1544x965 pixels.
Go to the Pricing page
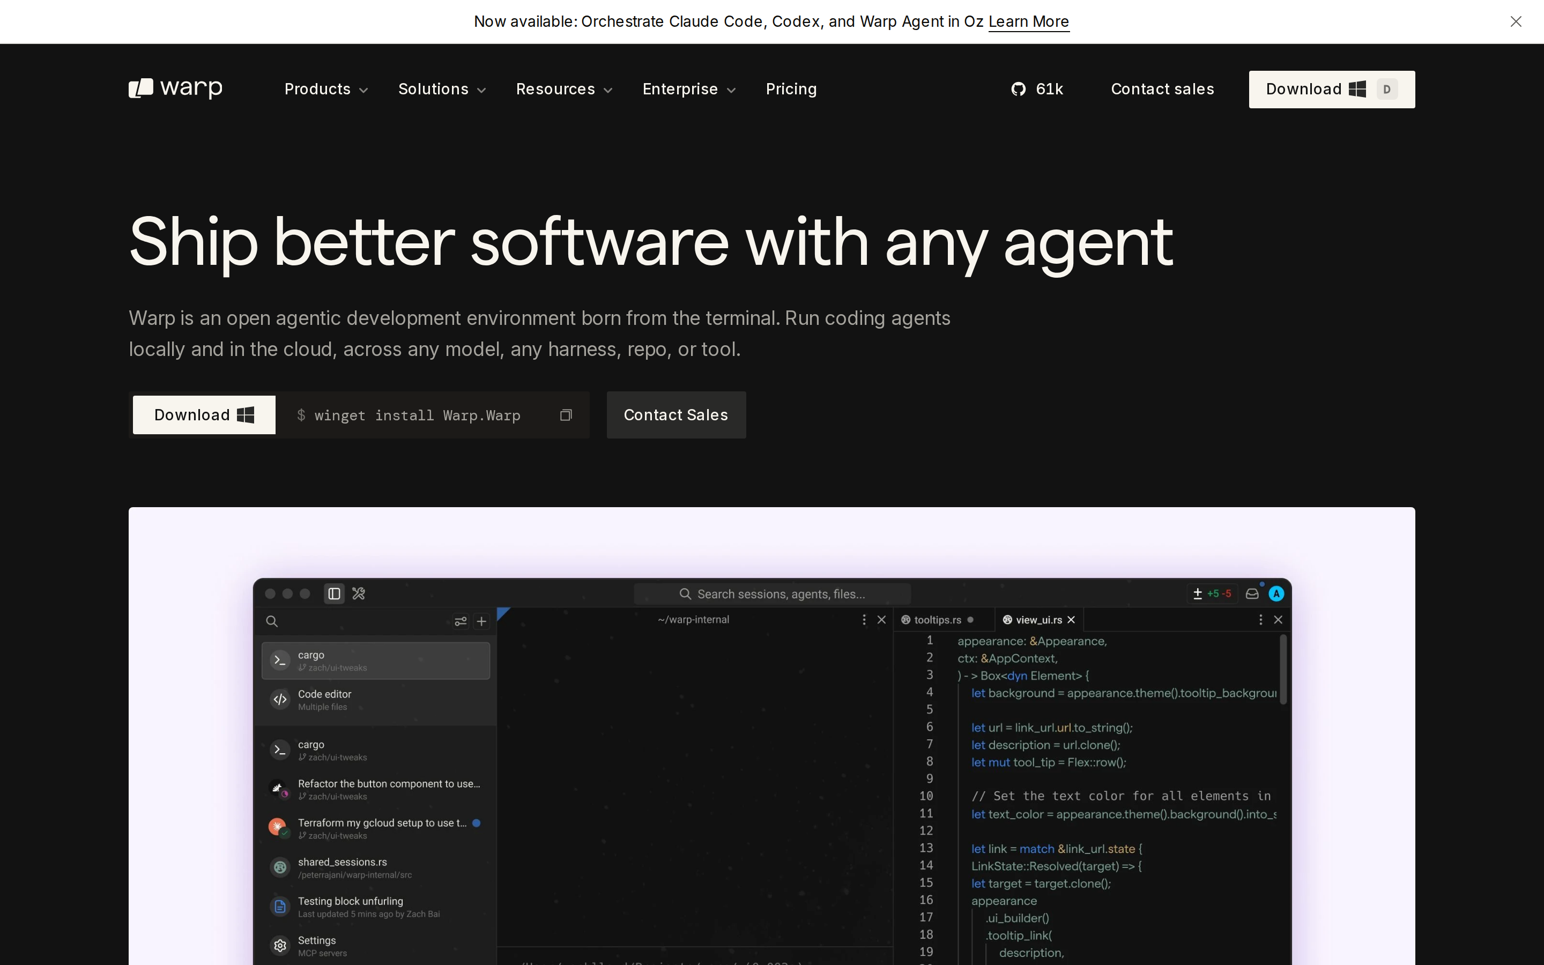point(791,90)
